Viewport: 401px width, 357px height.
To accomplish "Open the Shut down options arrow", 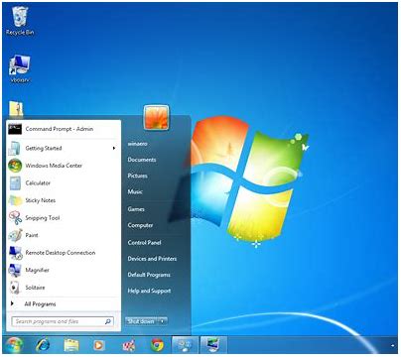I will (x=162, y=321).
